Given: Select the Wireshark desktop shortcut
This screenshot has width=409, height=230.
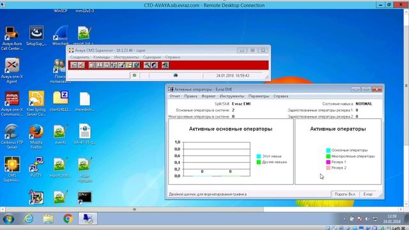Looking at the screenshot, I should click(x=60, y=36).
